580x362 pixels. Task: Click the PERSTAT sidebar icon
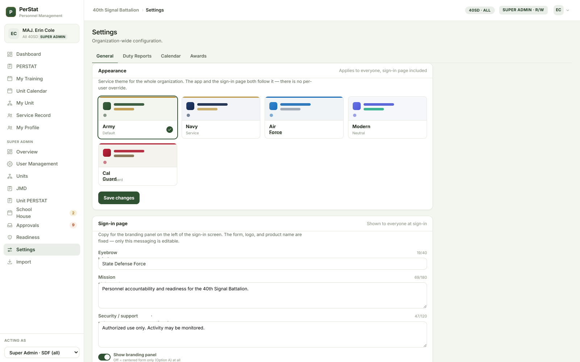10,67
